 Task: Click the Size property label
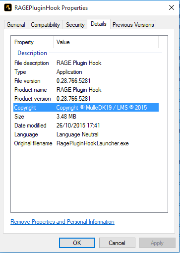(19, 117)
